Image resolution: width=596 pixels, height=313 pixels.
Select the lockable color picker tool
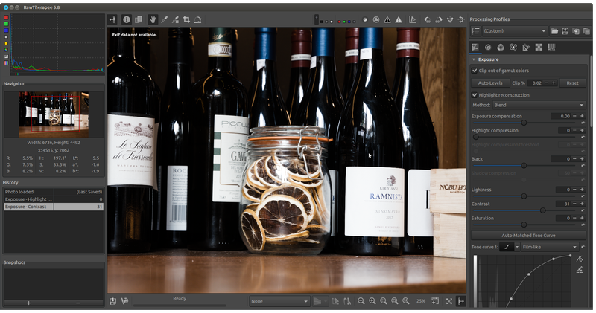coord(175,20)
